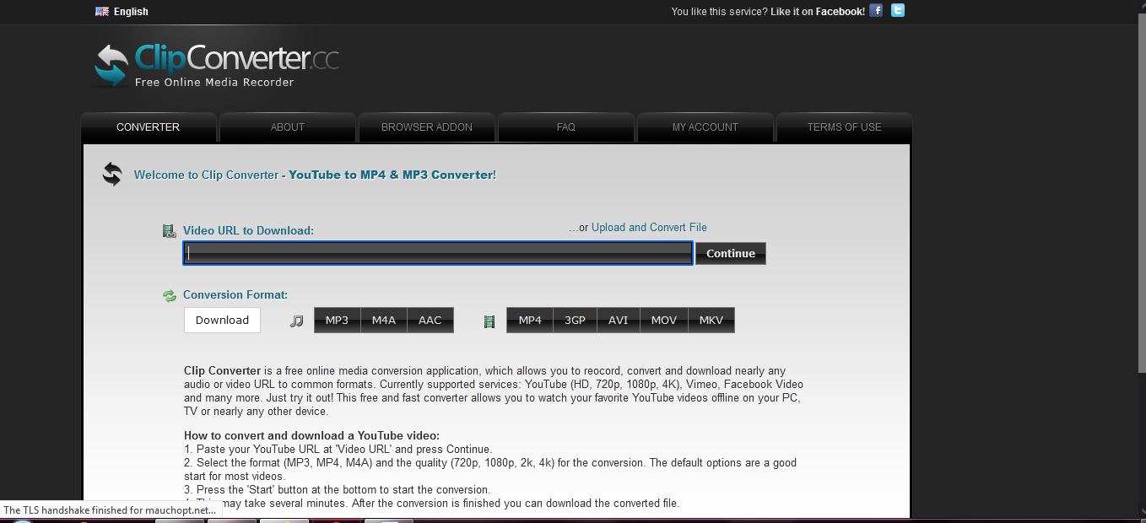
Task: Click the ClipConverter.cc logo
Action: (216, 65)
